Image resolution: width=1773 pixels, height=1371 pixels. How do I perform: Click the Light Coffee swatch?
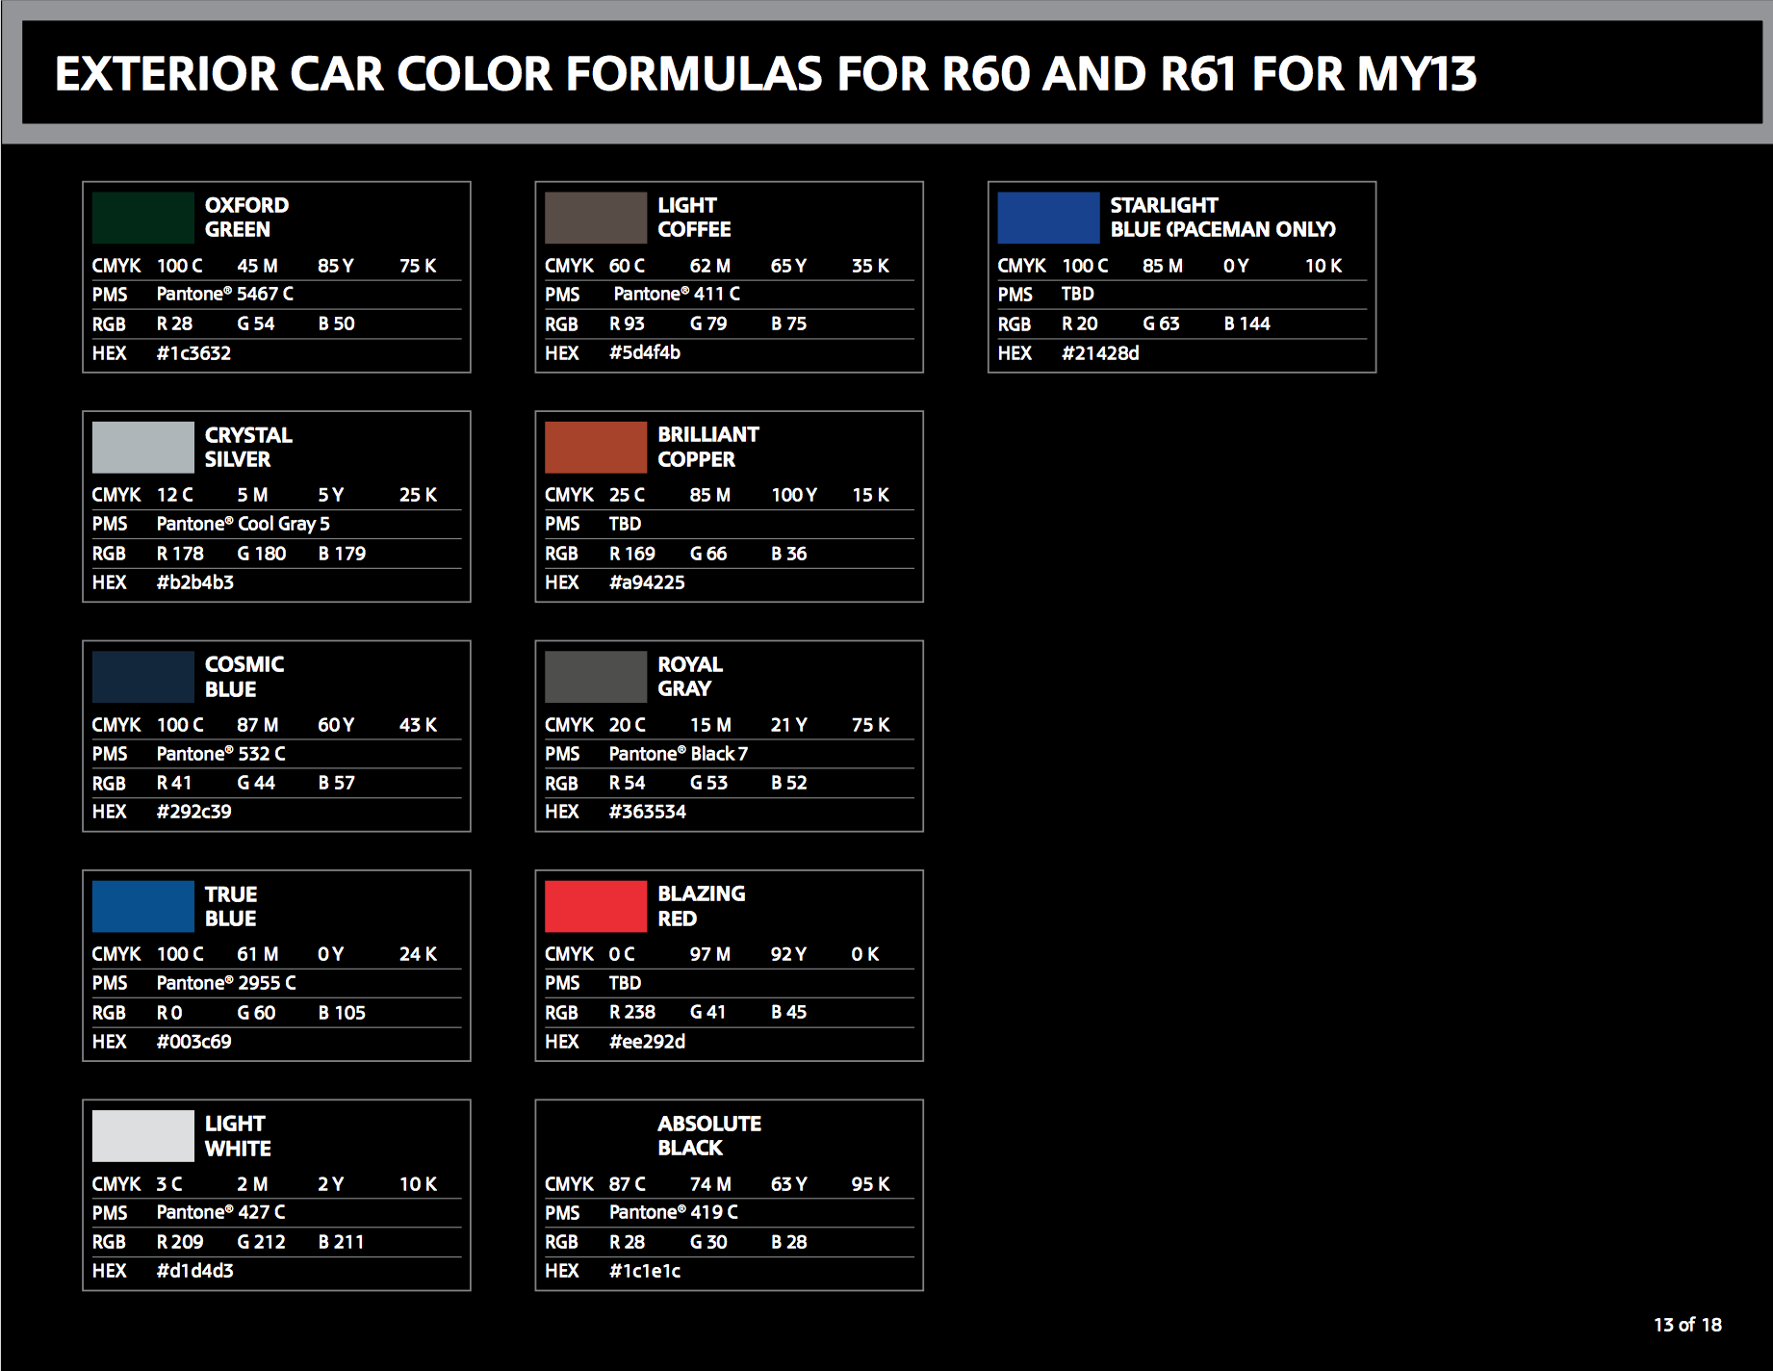coord(596,218)
